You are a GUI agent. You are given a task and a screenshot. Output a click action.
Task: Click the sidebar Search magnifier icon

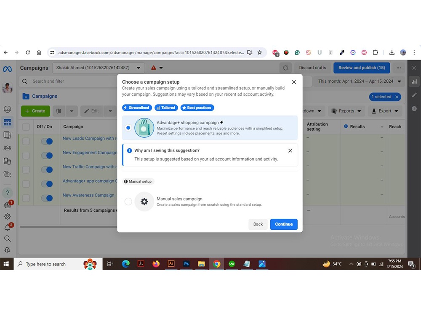click(x=7, y=239)
